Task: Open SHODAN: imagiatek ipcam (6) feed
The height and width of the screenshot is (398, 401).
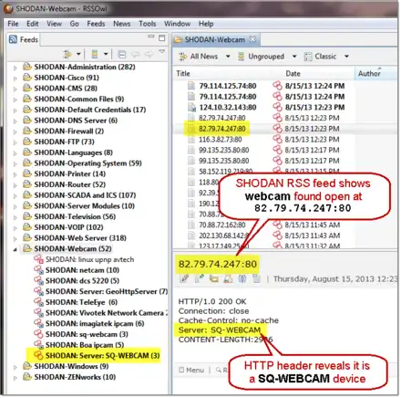Action: (95, 324)
